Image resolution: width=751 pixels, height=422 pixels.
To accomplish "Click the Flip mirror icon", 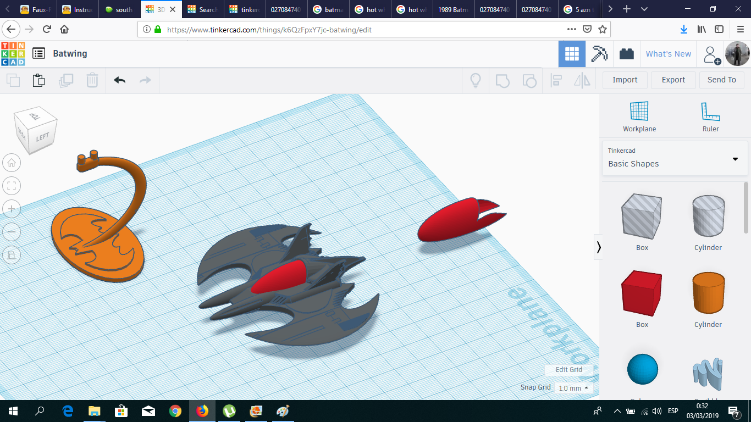I will point(582,80).
